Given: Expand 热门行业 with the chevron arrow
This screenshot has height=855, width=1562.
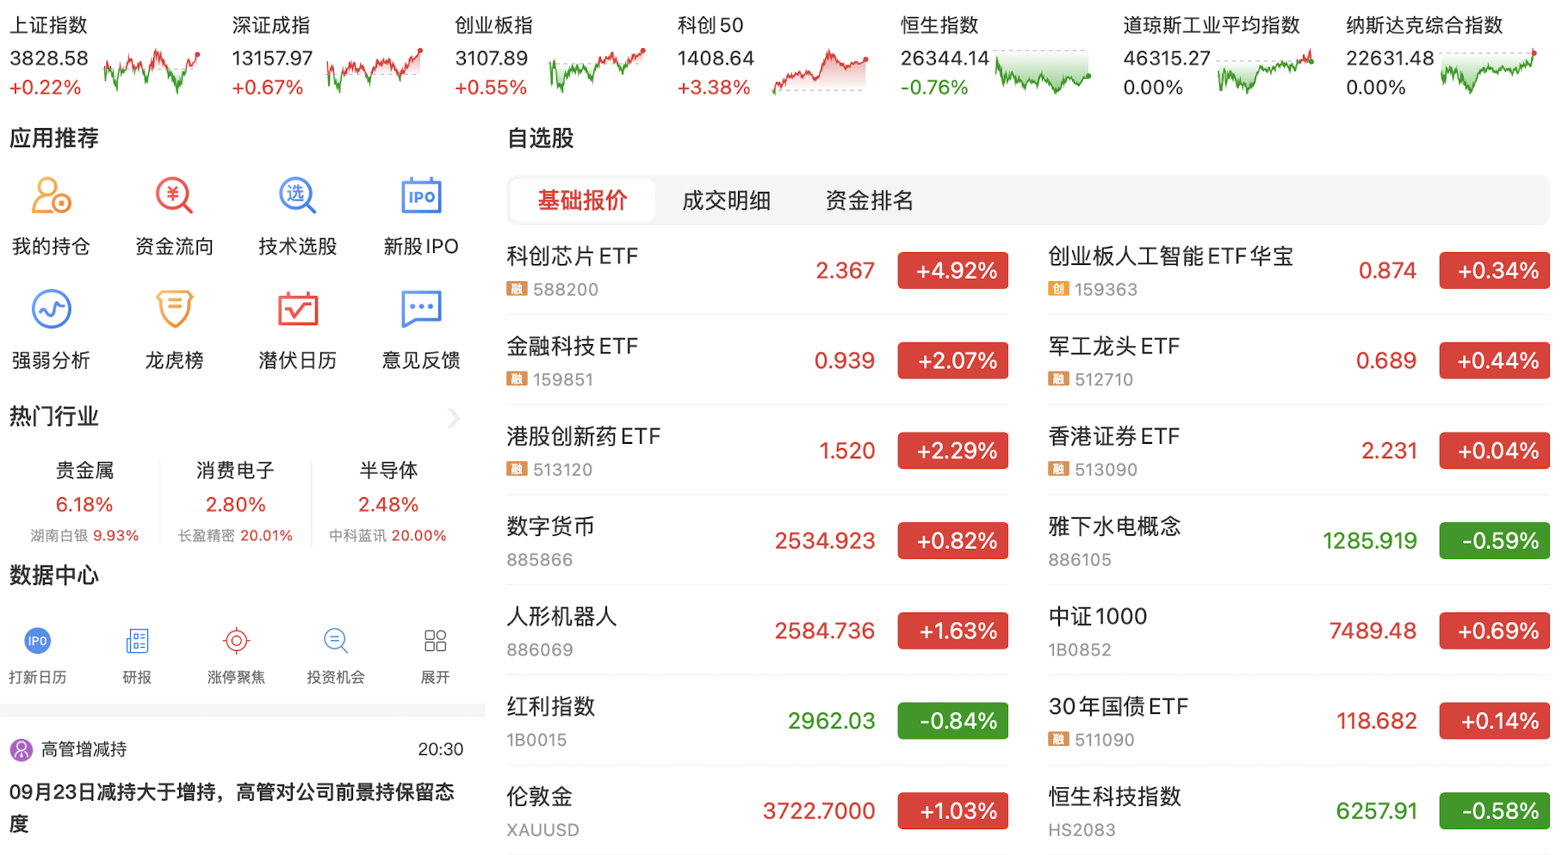Looking at the screenshot, I should point(454,418).
